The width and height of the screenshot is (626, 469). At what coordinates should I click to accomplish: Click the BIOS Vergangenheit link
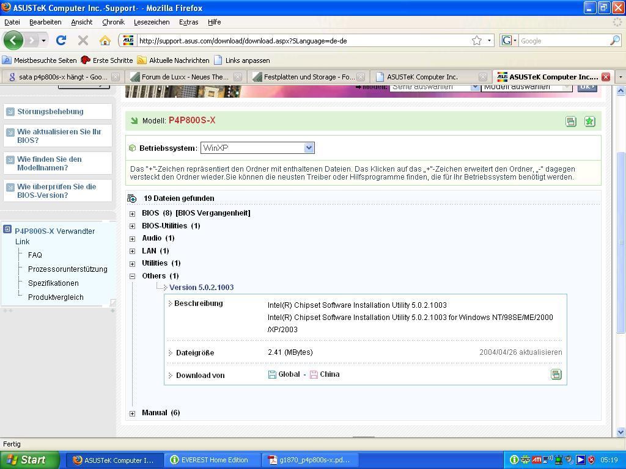[x=213, y=213]
